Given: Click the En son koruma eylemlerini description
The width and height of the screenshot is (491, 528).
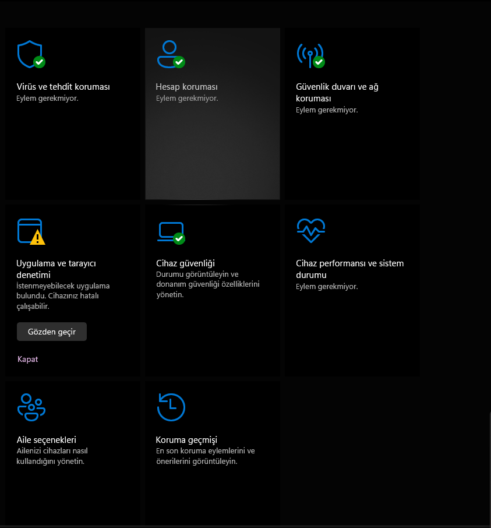Looking at the screenshot, I should tap(205, 456).
